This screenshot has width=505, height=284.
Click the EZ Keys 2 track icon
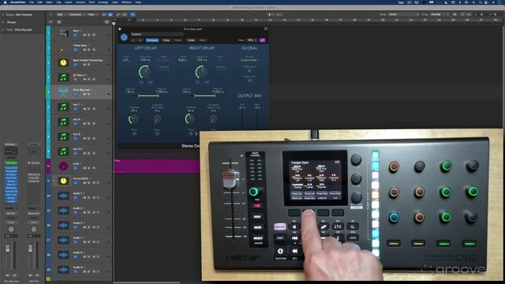63,77
